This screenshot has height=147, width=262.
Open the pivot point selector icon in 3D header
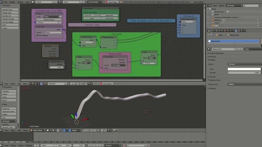[x=54, y=130]
